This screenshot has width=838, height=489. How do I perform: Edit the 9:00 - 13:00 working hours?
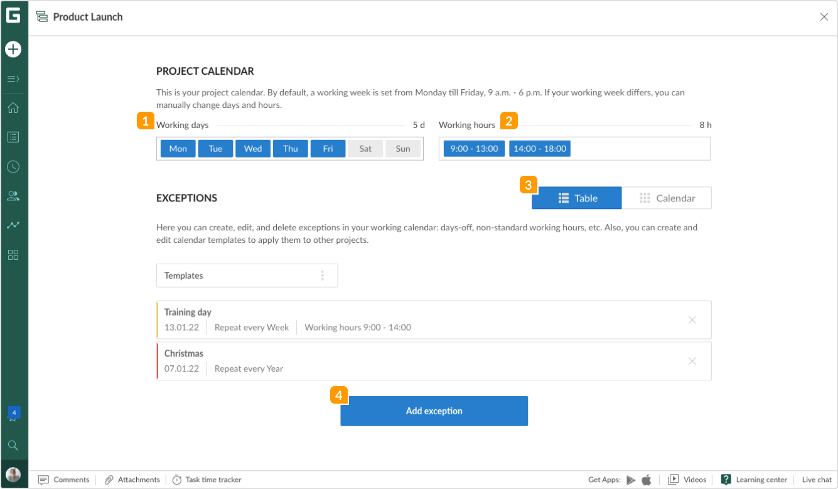tap(474, 149)
